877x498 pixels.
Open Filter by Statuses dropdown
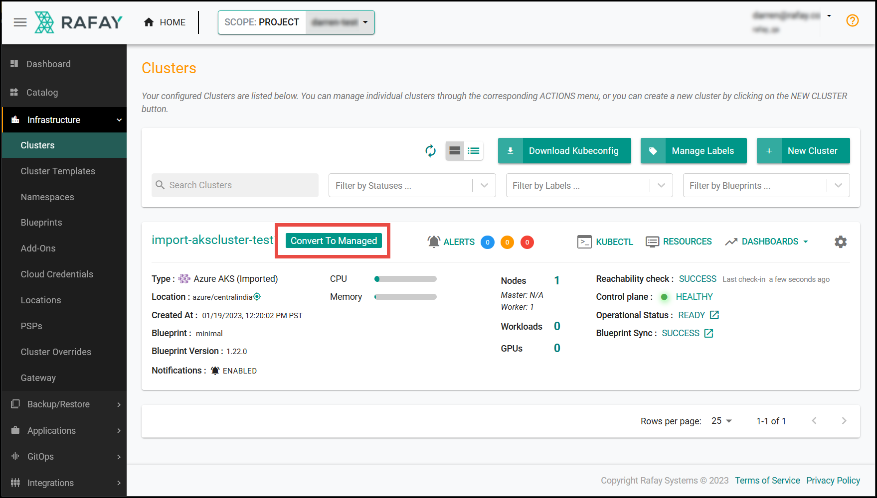click(x=412, y=185)
